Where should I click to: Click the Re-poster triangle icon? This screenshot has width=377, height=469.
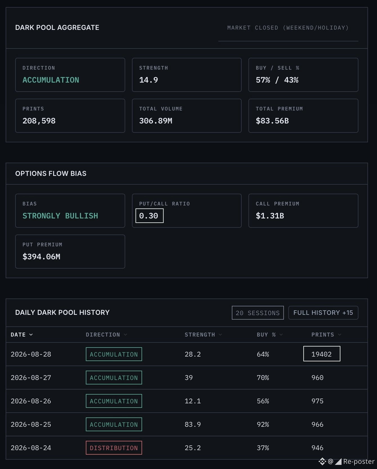tap(338, 462)
